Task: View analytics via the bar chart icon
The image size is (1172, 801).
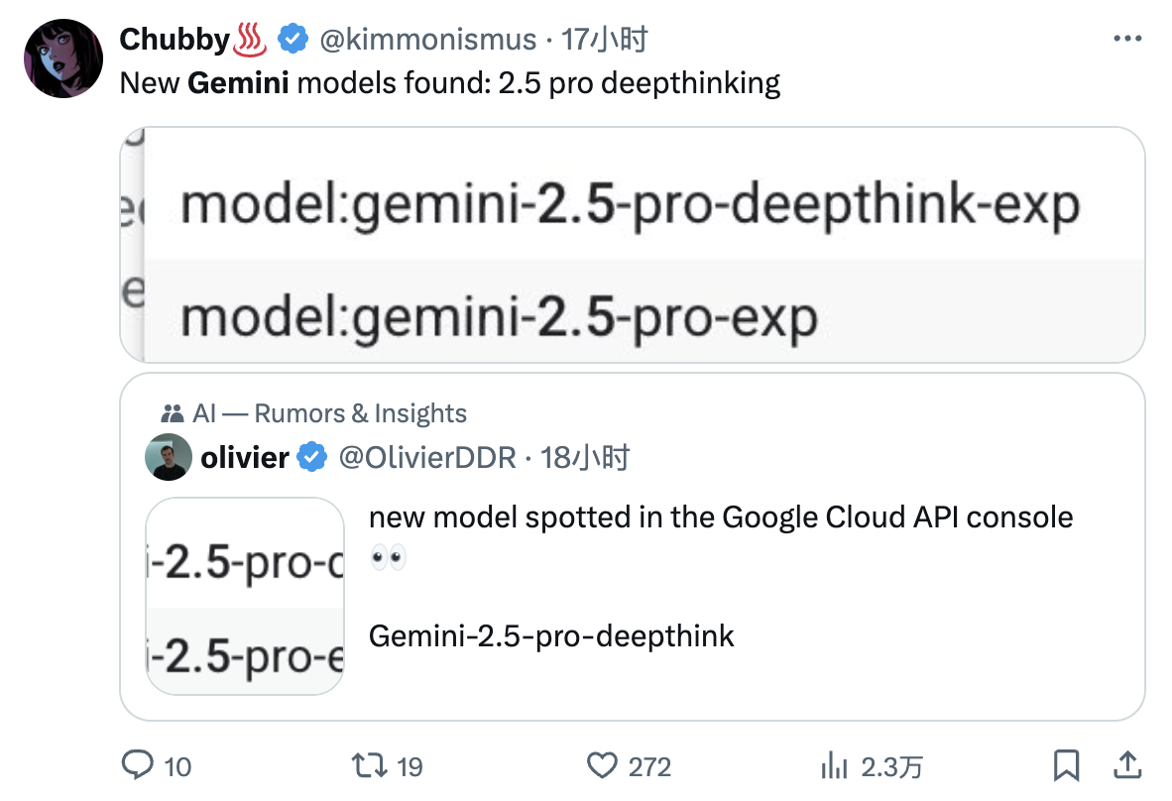Action: [x=834, y=766]
